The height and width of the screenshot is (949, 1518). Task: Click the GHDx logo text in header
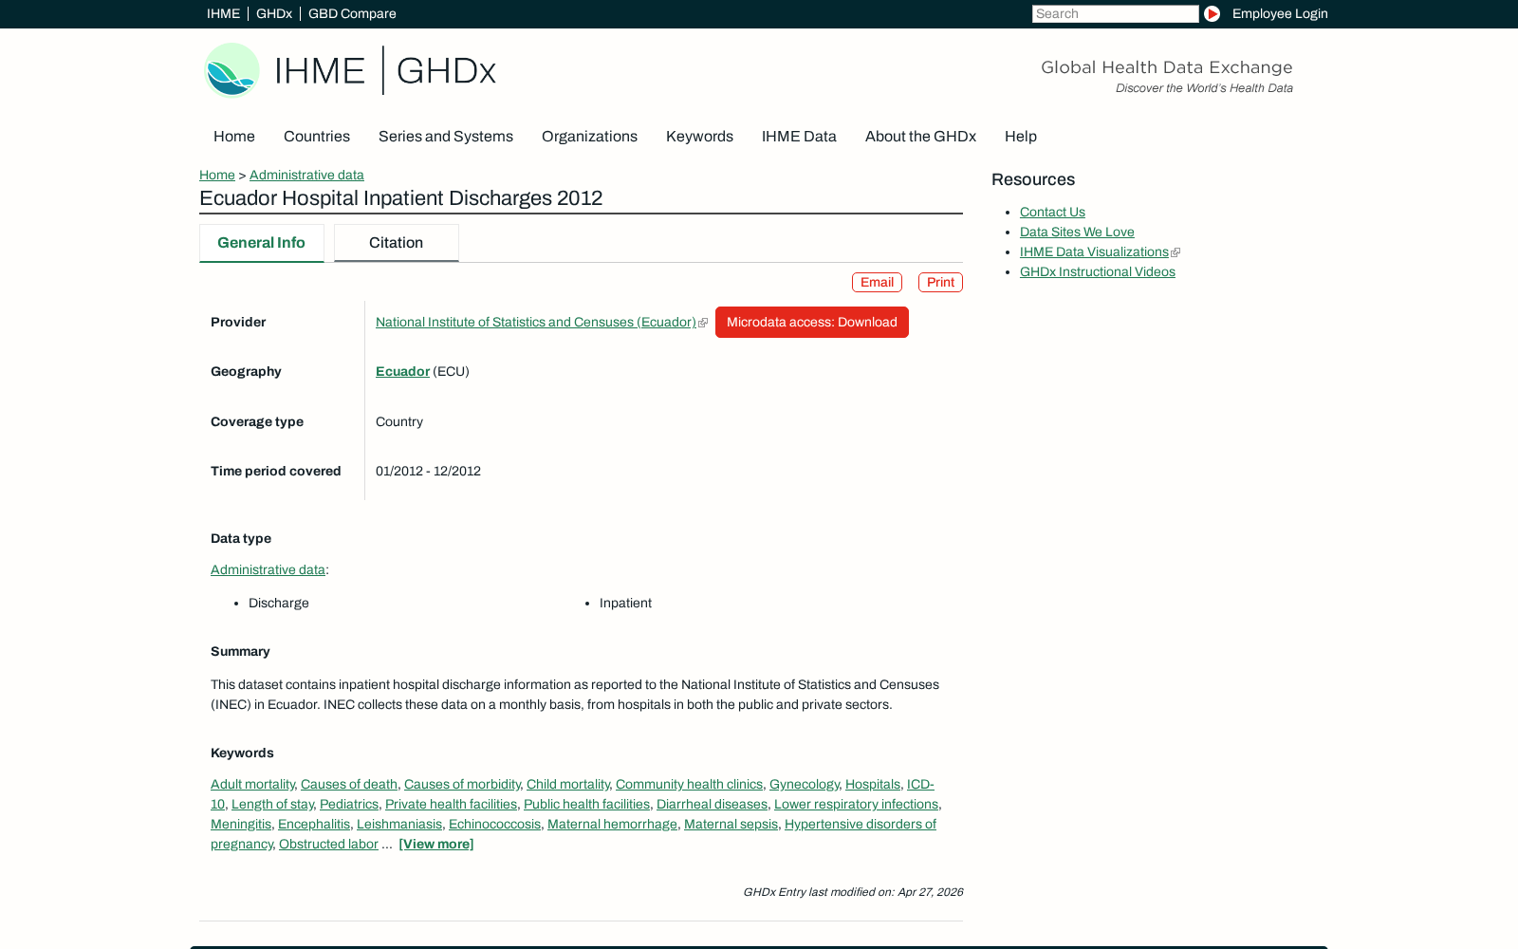tap(446, 71)
